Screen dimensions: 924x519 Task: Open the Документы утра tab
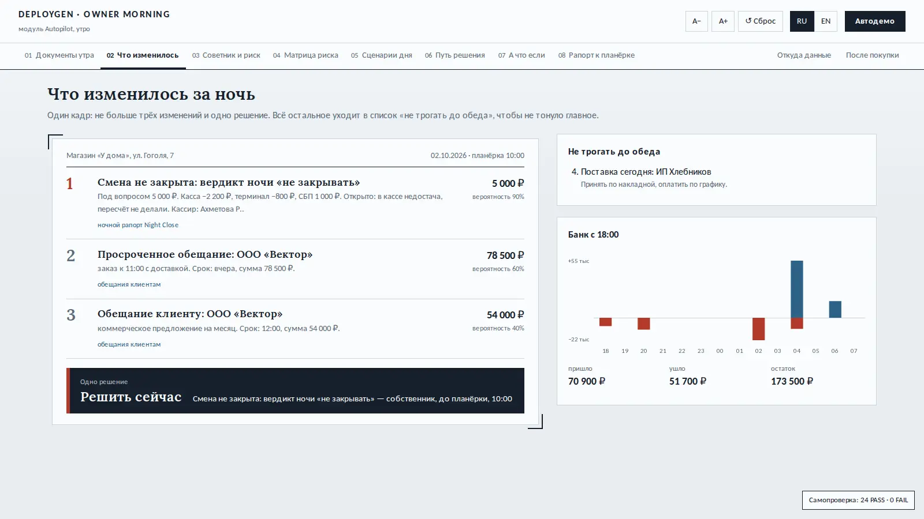(59, 55)
